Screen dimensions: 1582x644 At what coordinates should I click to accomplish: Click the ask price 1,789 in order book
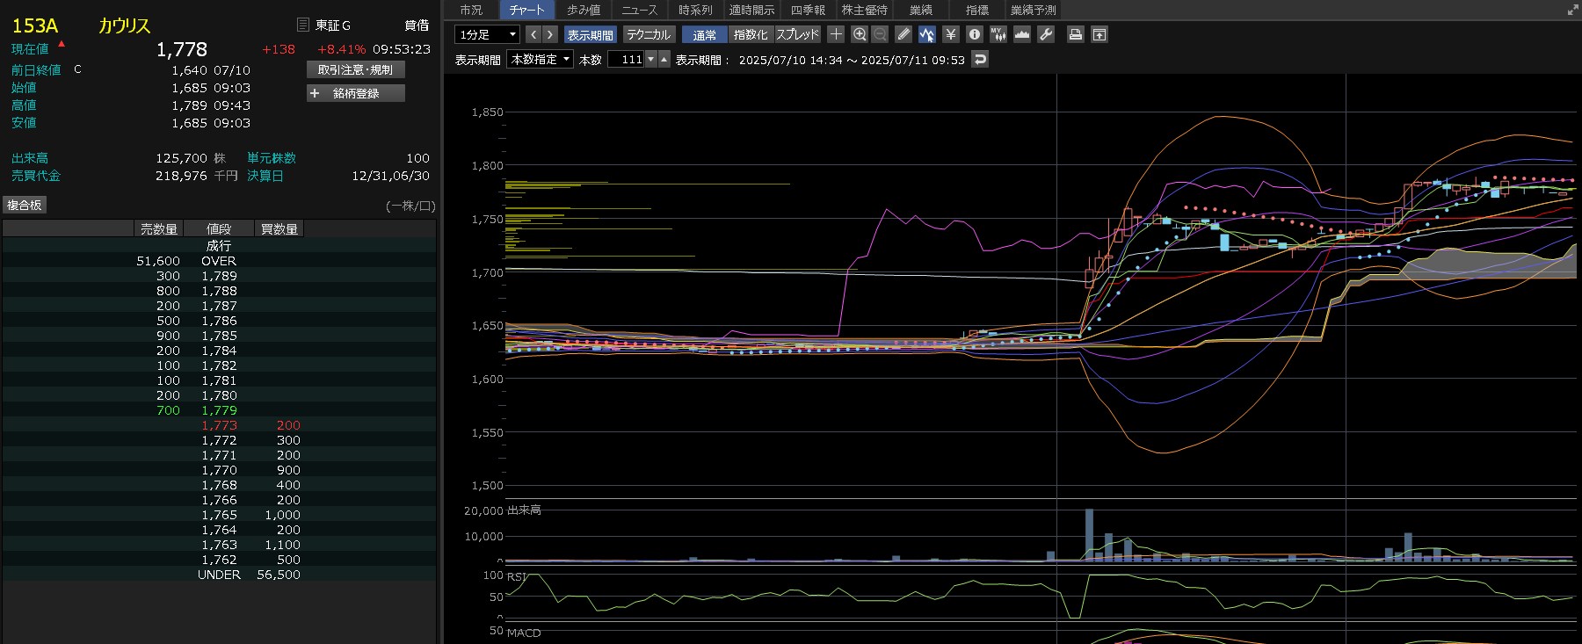click(219, 276)
